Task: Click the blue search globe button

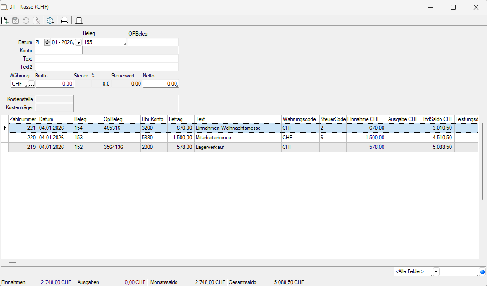Action: (x=482, y=272)
